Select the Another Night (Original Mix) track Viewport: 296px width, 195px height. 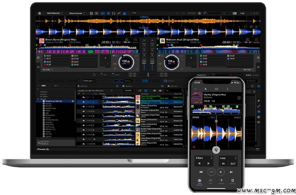point(129,130)
